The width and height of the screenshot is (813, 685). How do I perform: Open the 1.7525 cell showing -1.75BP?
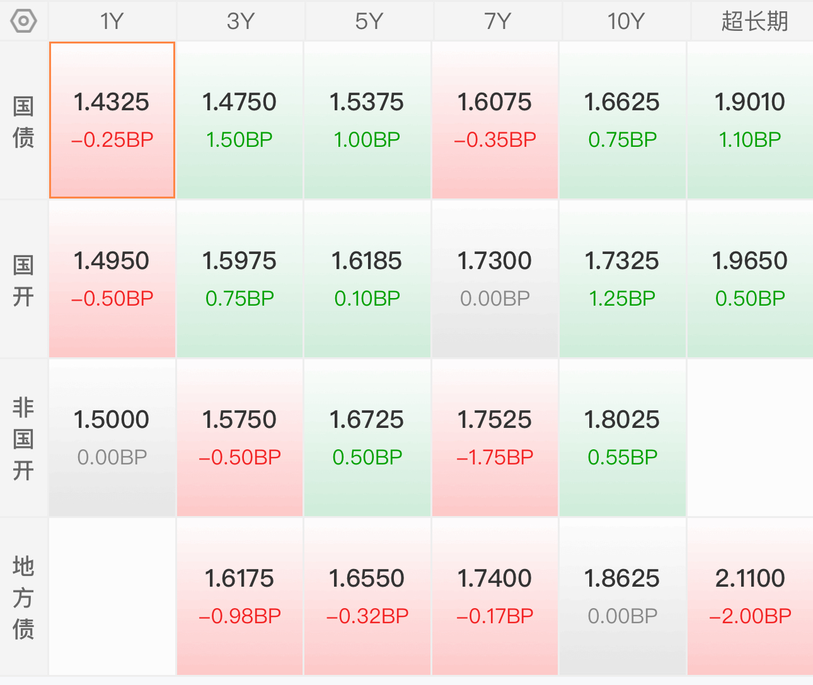tap(495, 438)
